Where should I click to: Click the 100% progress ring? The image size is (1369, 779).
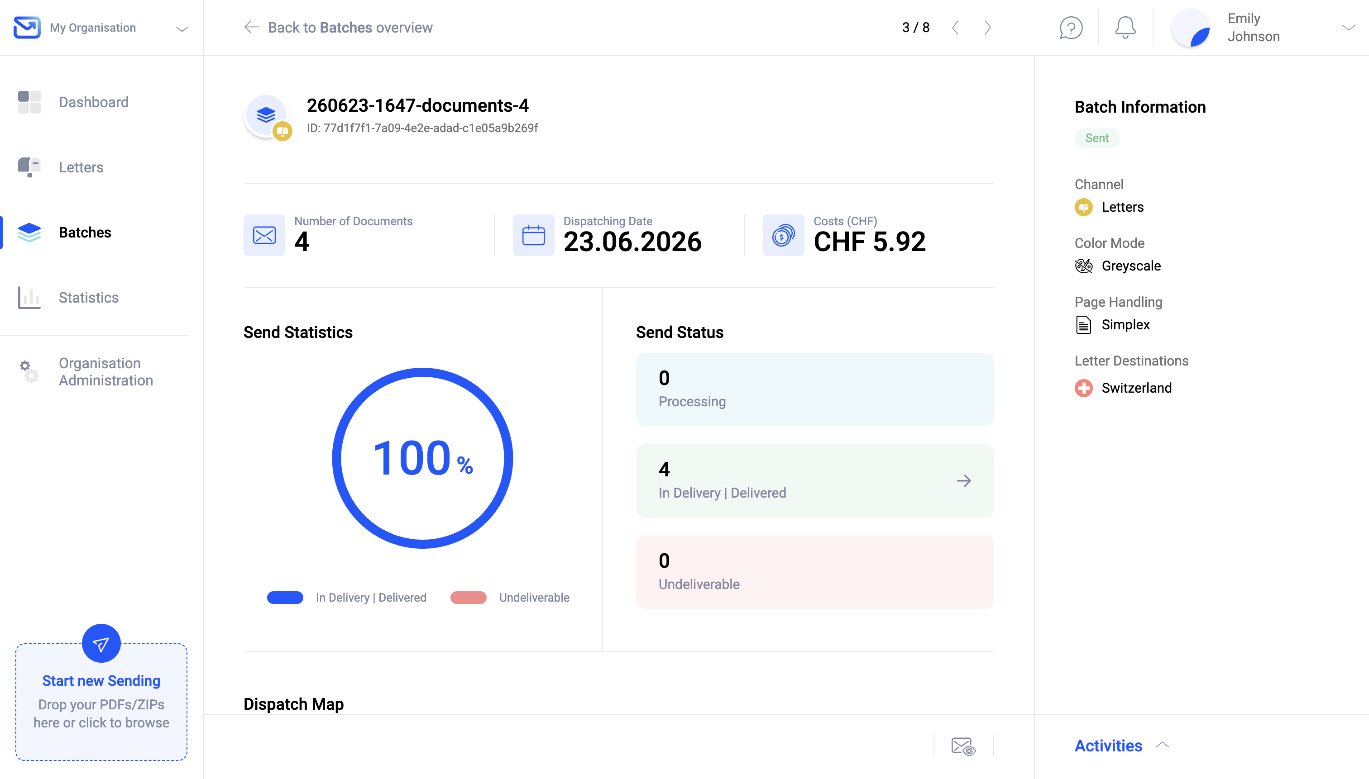(422, 458)
